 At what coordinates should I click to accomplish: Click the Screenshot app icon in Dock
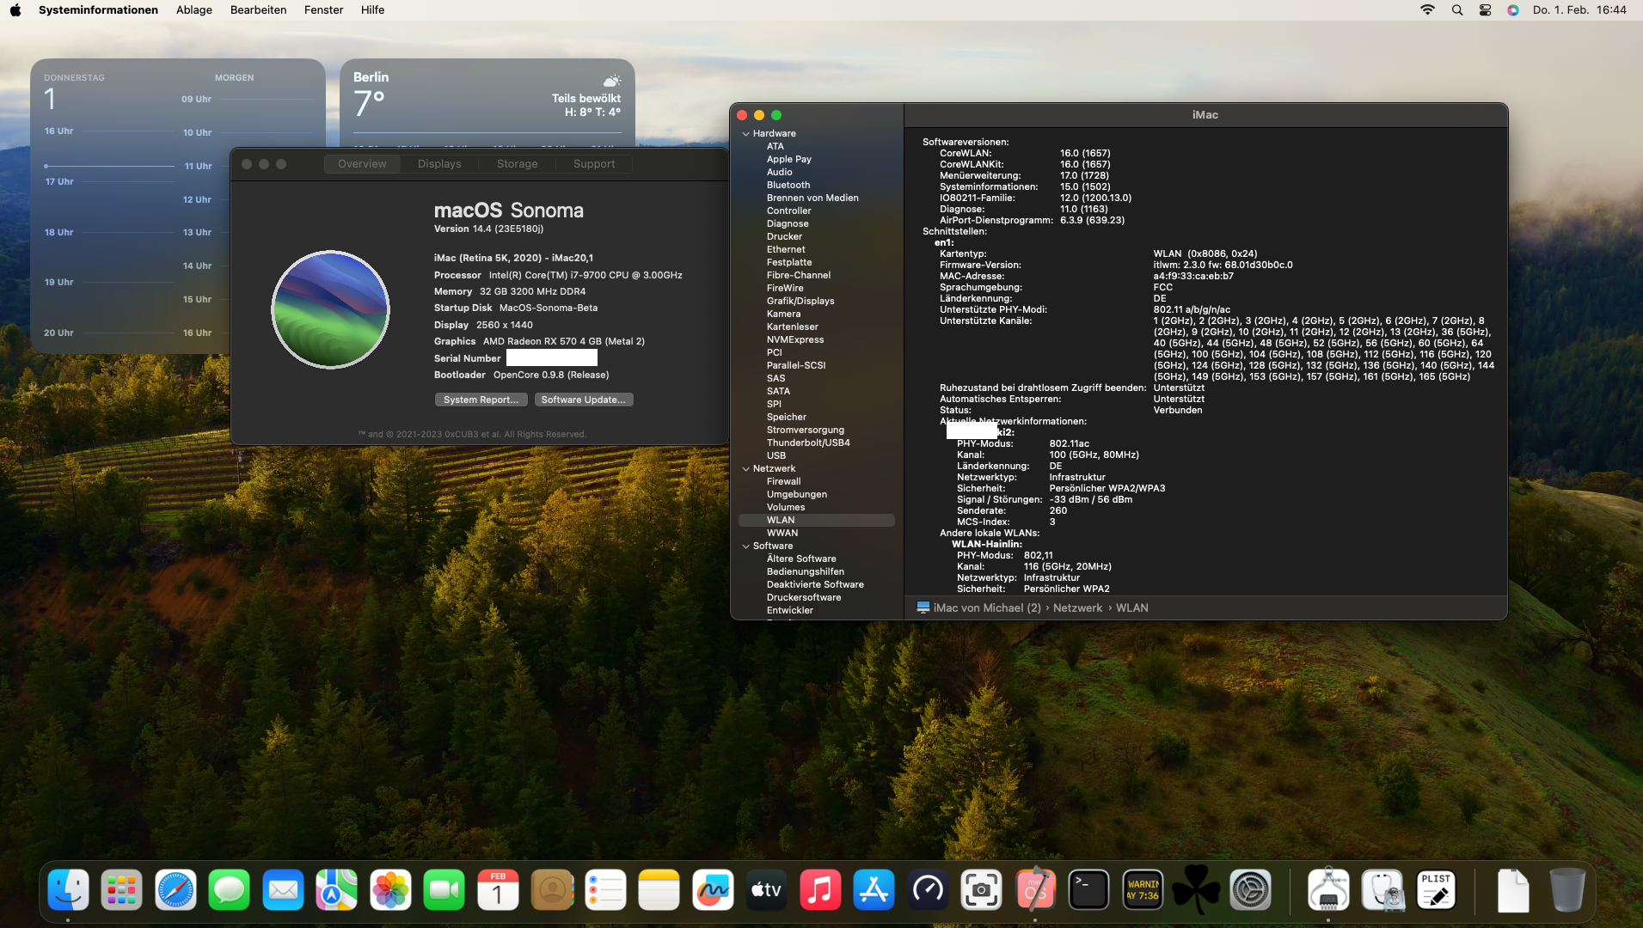pyautogui.click(x=981, y=891)
